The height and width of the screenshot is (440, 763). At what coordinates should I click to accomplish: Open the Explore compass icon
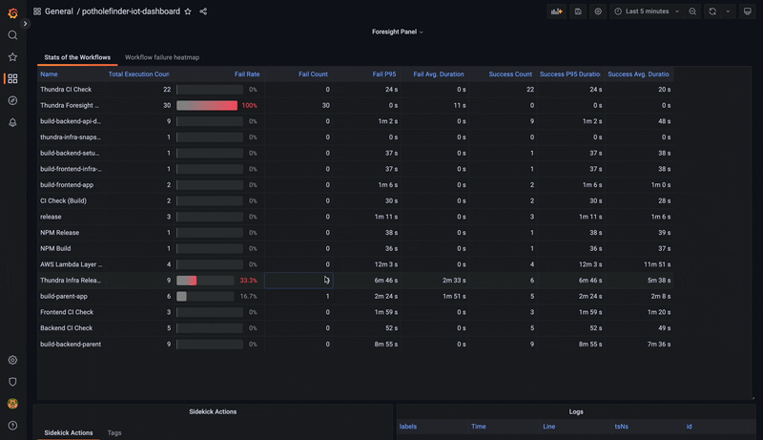click(x=12, y=100)
